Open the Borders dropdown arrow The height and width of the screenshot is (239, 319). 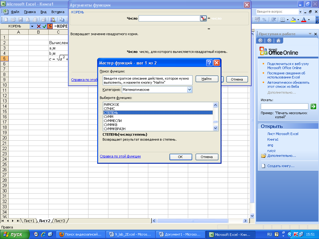point(288,20)
